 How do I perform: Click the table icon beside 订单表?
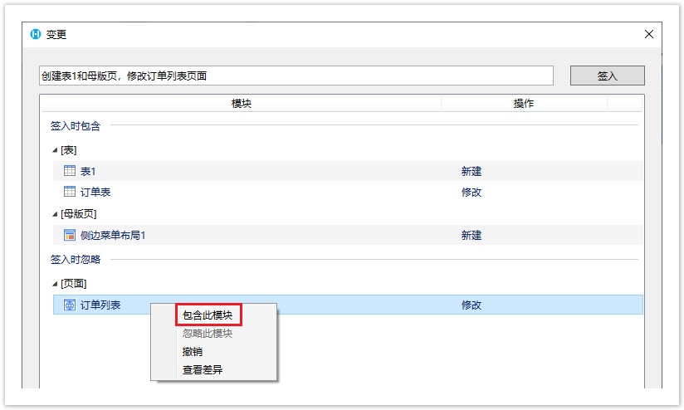click(x=70, y=192)
